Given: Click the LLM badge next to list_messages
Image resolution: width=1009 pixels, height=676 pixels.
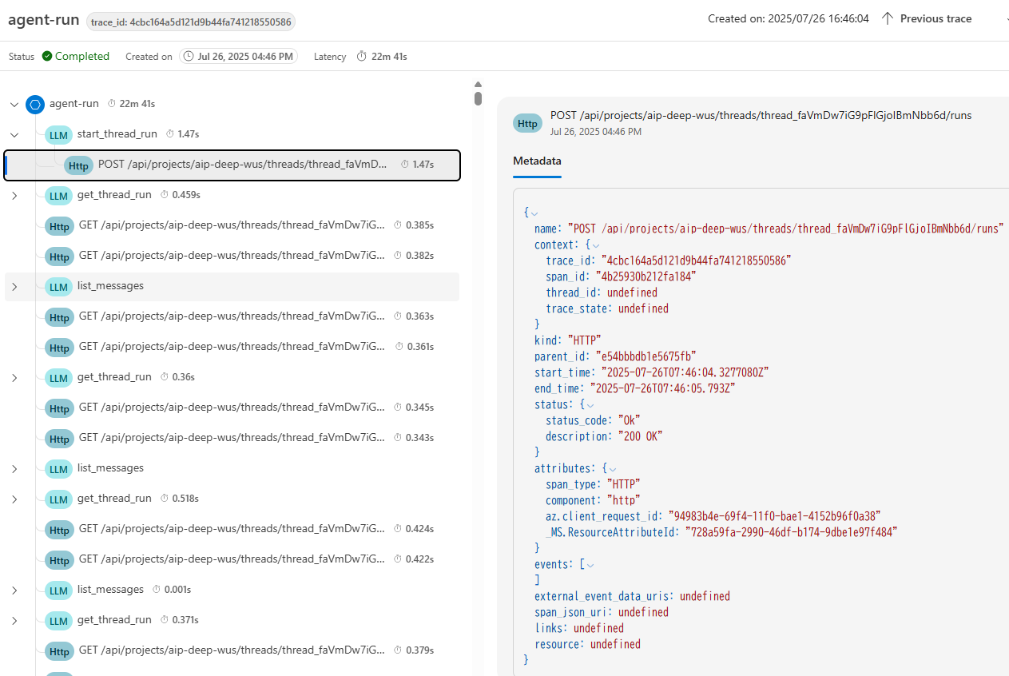Looking at the screenshot, I should (58, 285).
